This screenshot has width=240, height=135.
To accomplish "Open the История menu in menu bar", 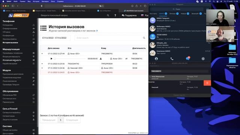I will (36, 1).
